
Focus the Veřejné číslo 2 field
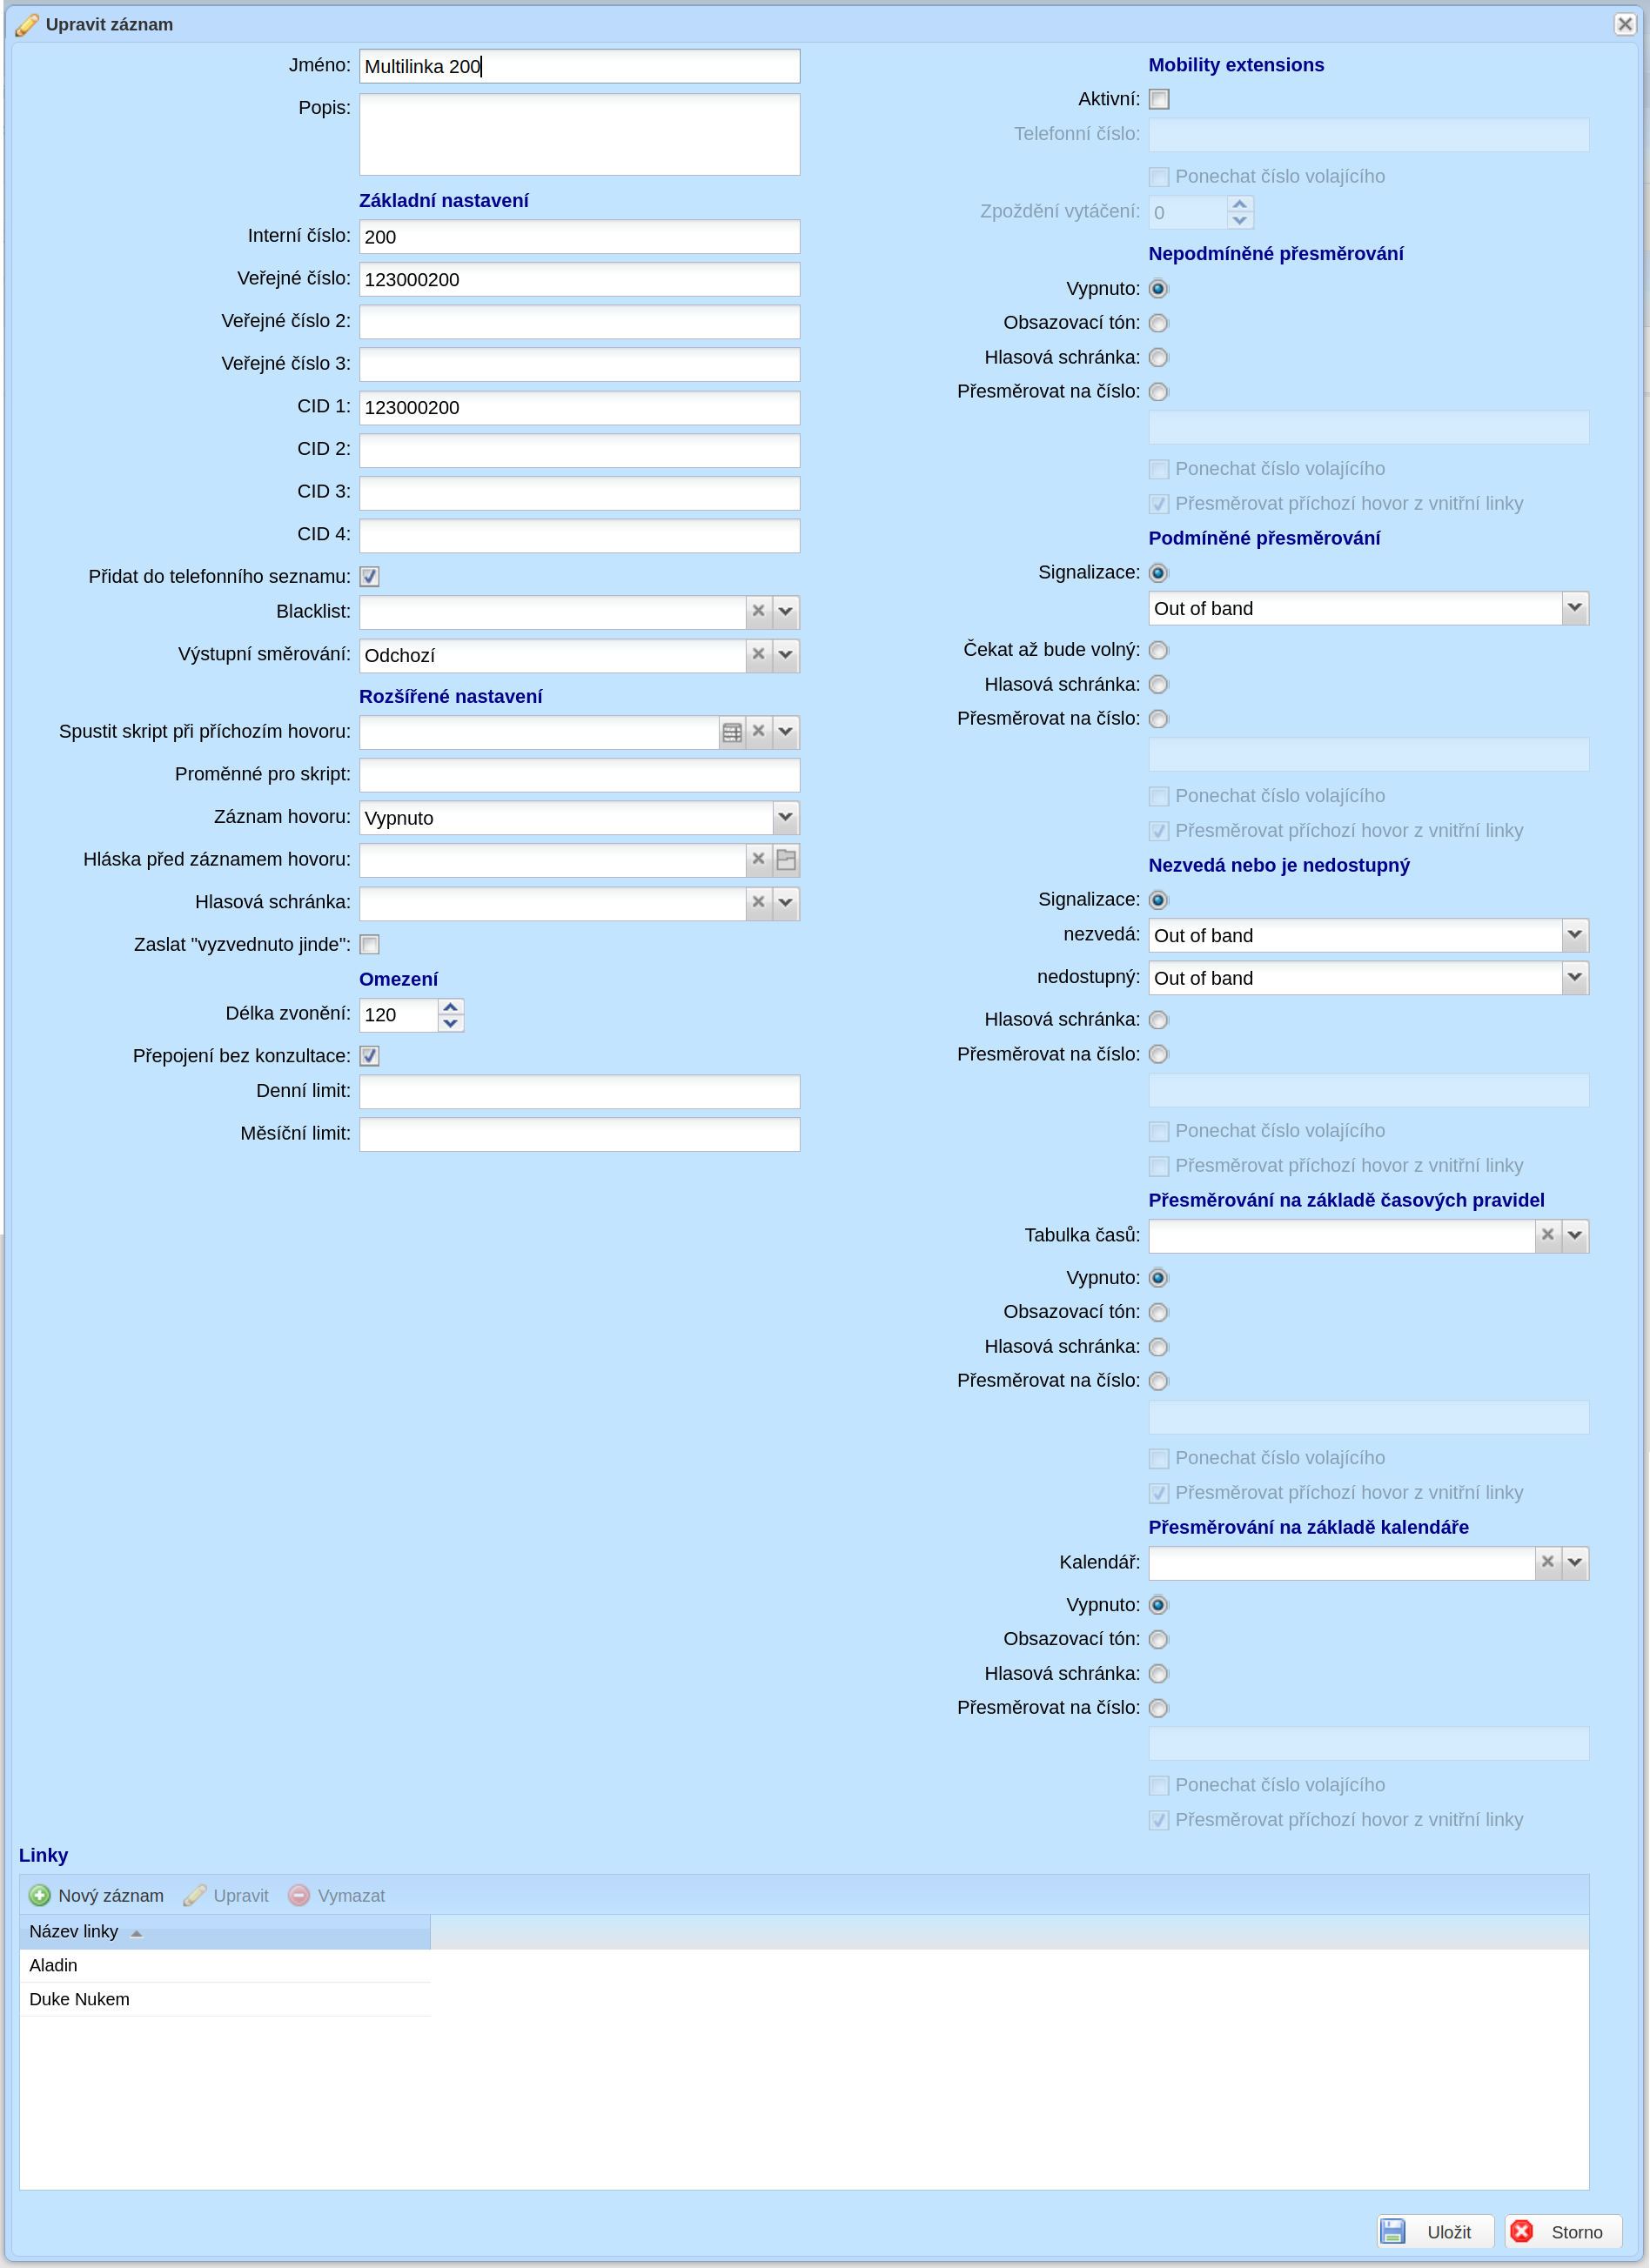(580, 322)
